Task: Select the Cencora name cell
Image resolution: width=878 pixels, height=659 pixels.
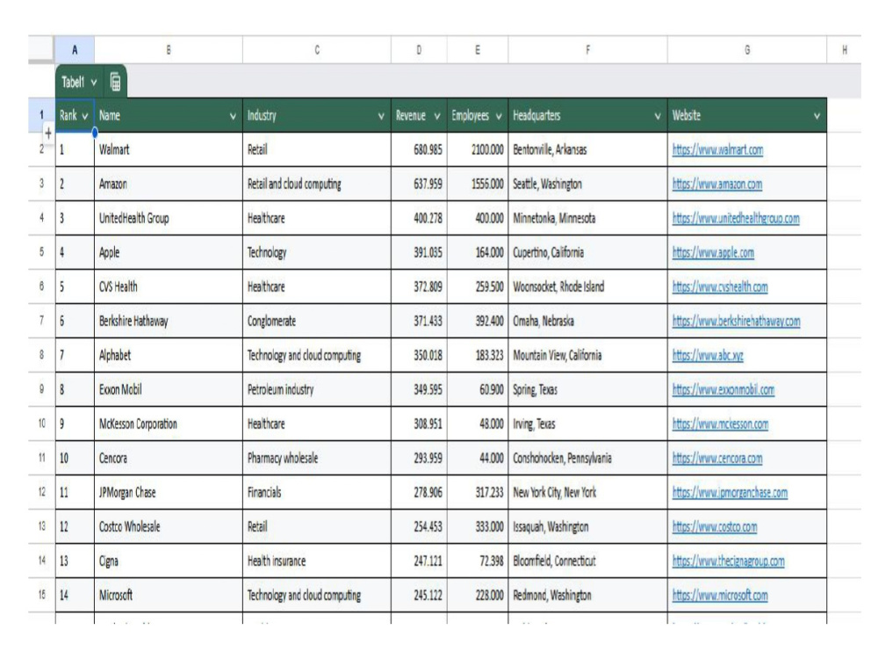Action: [168, 458]
